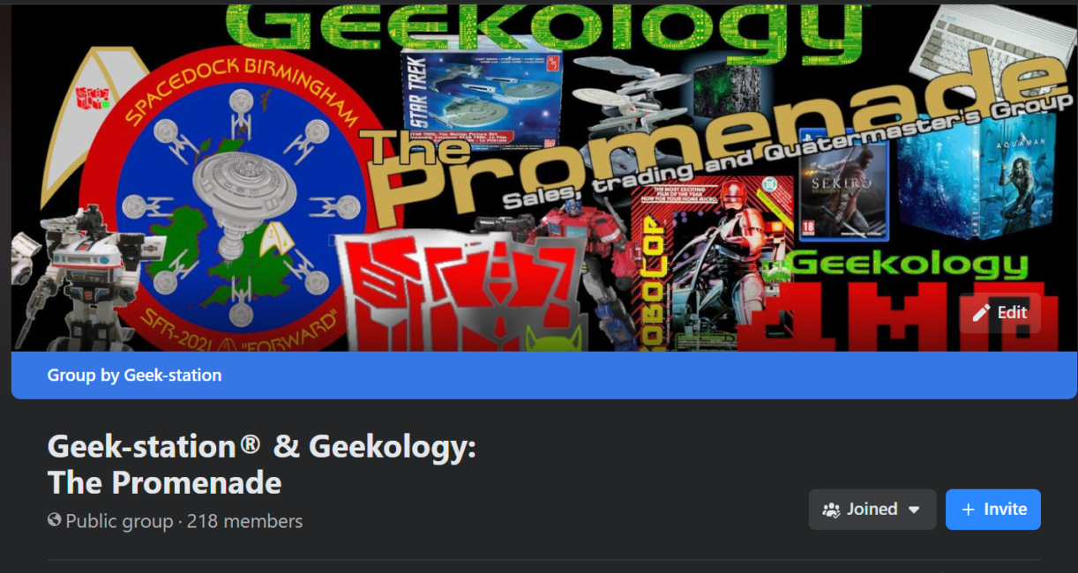Click the plus icon on the Invite button

coord(968,510)
